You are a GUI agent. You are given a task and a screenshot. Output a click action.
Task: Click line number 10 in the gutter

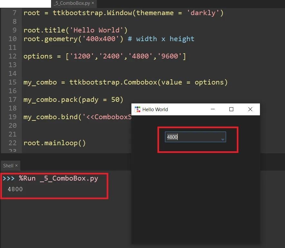point(13,39)
